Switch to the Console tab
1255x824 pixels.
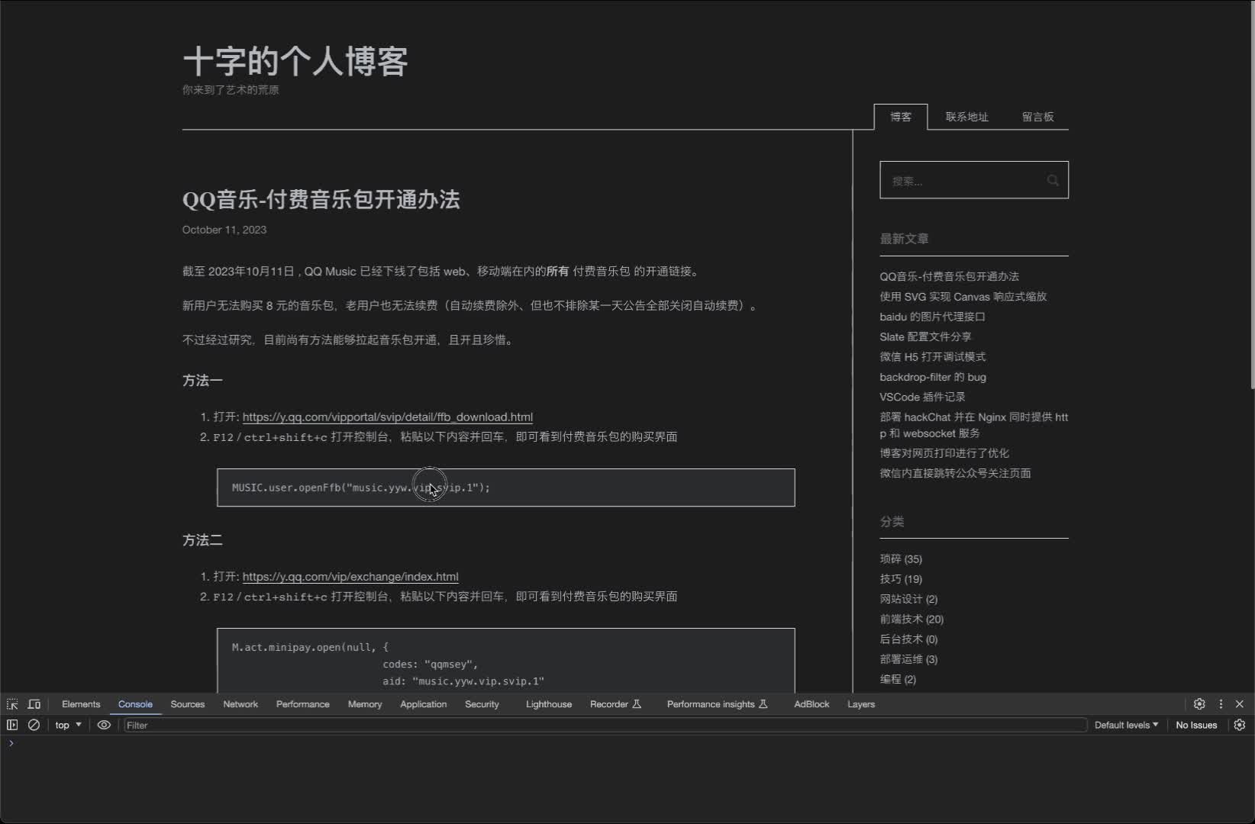(x=135, y=704)
